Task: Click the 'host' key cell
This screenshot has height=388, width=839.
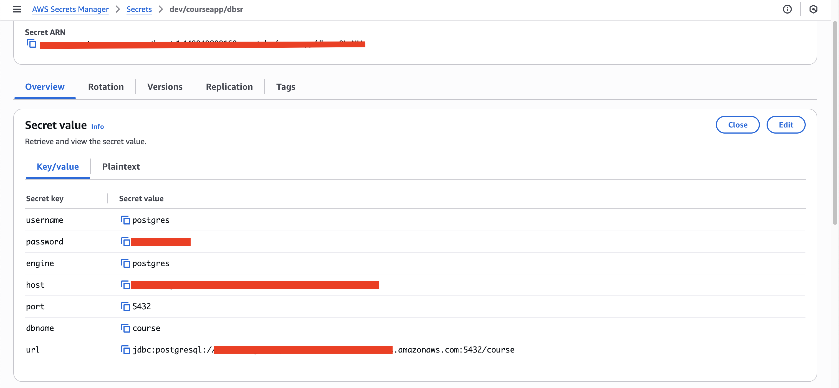Action: [35, 285]
